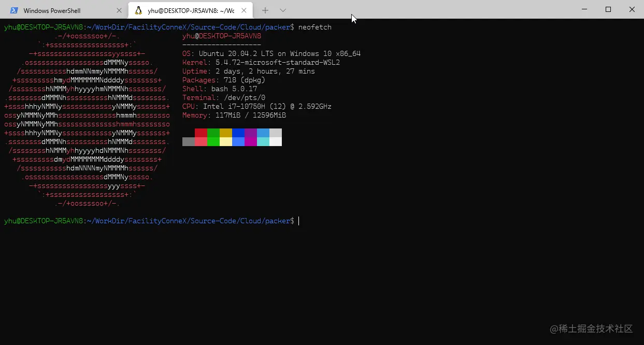This screenshot has height=345, width=644.
Task: Click the red color block in neofetch palette
Action: click(201, 133)
